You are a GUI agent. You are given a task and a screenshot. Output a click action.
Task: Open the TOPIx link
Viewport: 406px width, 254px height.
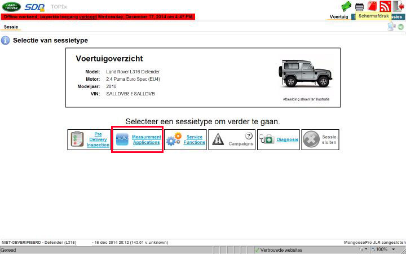tap(59, 7)
